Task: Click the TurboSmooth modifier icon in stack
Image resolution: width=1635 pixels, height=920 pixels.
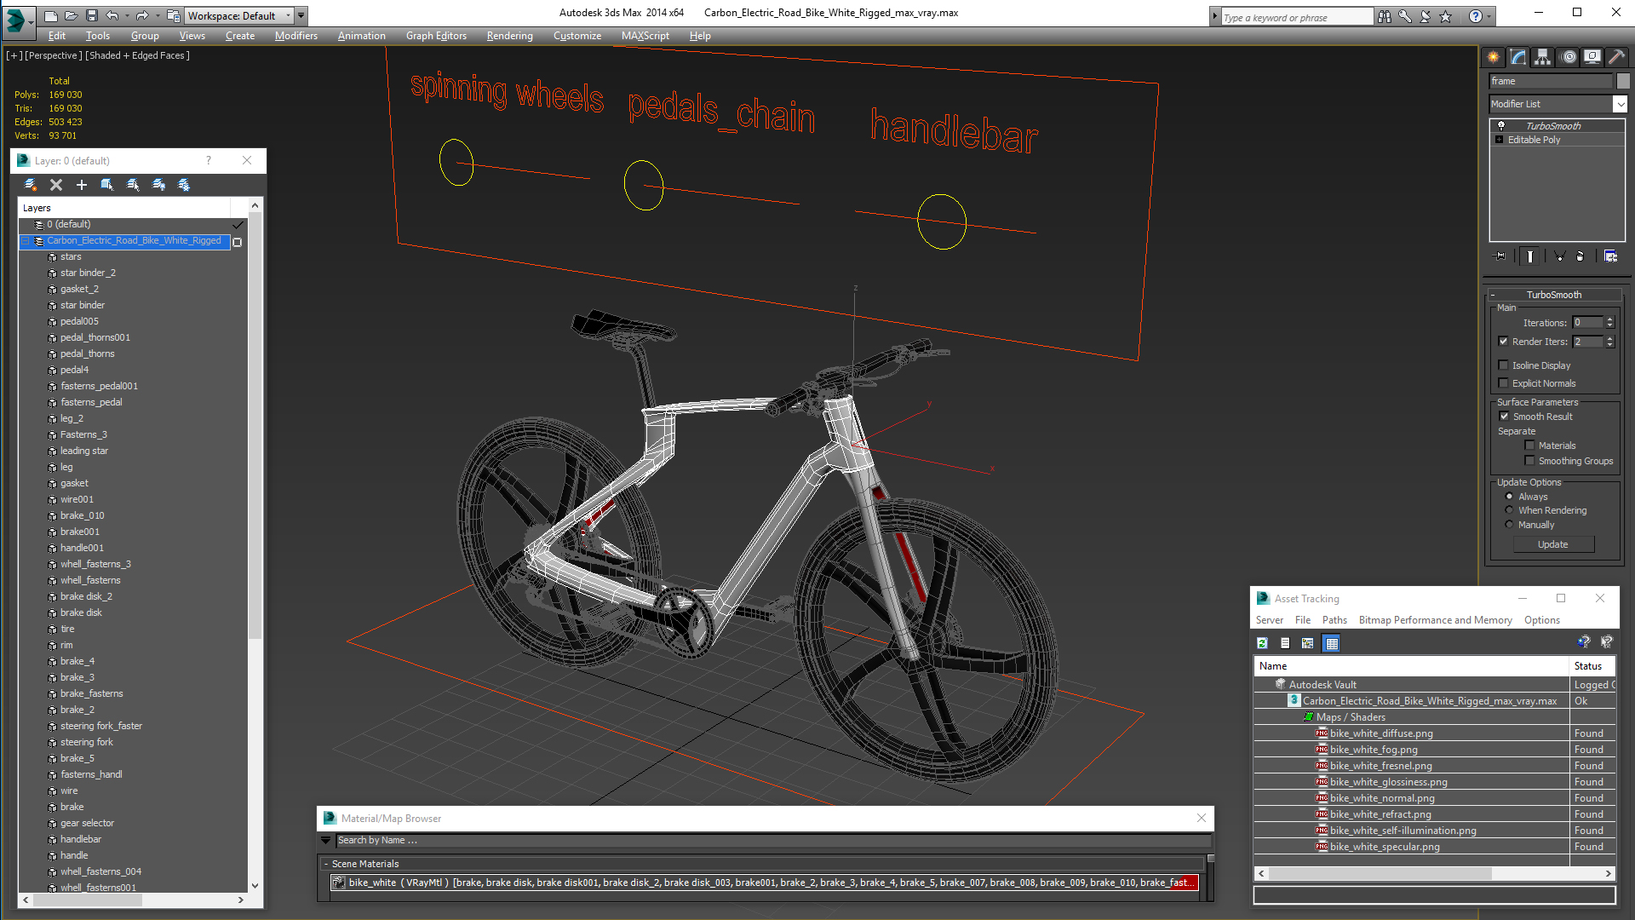Action: pyautogui.click(x=1502, y=124)
